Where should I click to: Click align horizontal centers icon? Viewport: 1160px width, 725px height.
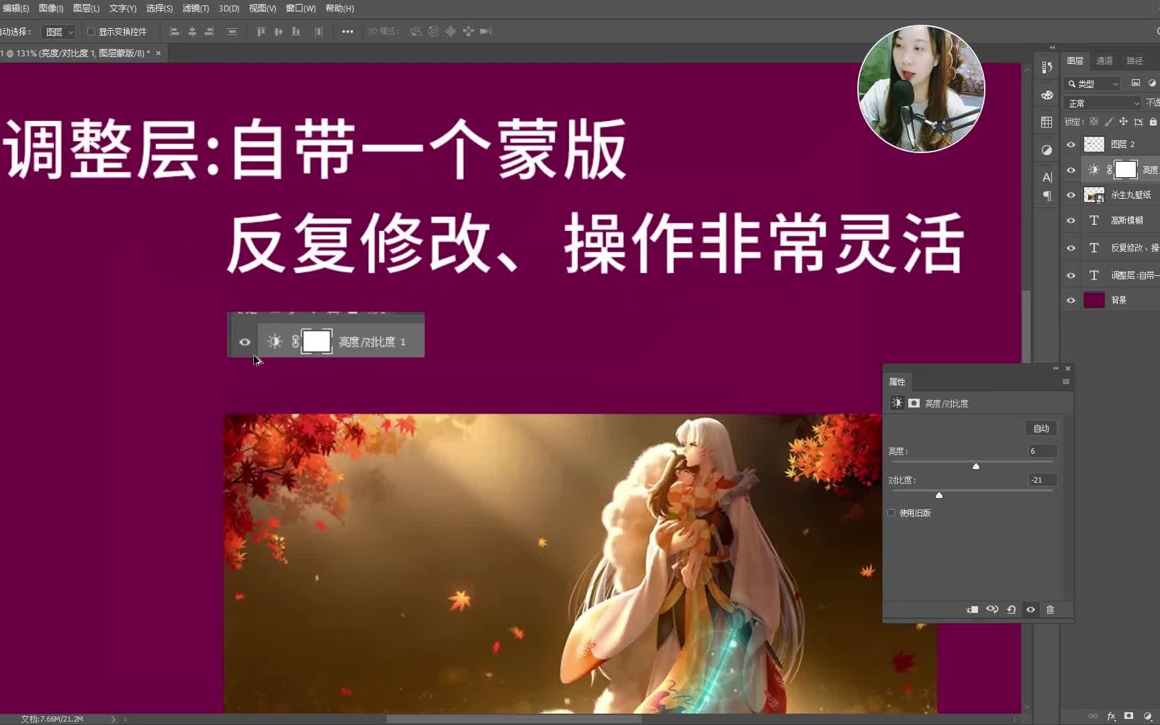coord(192,32)
